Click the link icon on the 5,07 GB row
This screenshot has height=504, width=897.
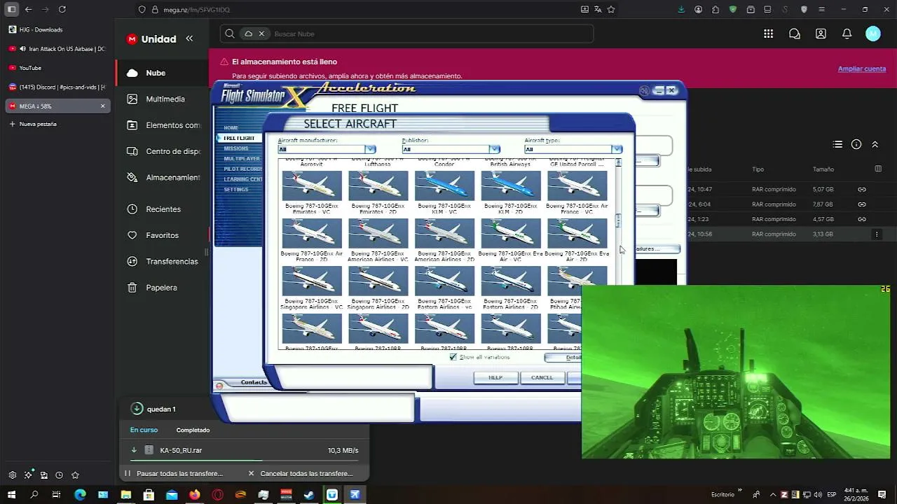(x=862, y=189)
